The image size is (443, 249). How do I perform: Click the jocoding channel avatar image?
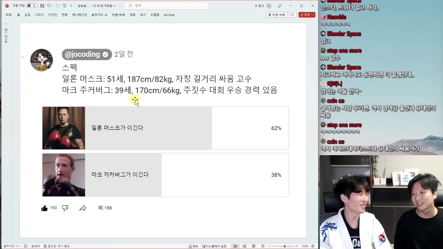click(x=42, y=60)
